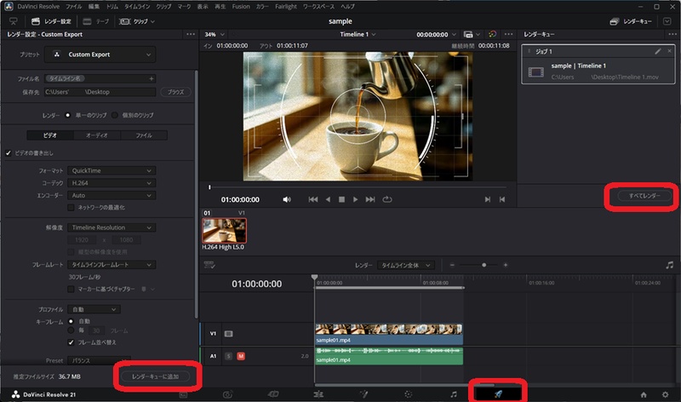
Task: Open the Fusion menu
Action: pyautogui.click(x=241, y=7)
